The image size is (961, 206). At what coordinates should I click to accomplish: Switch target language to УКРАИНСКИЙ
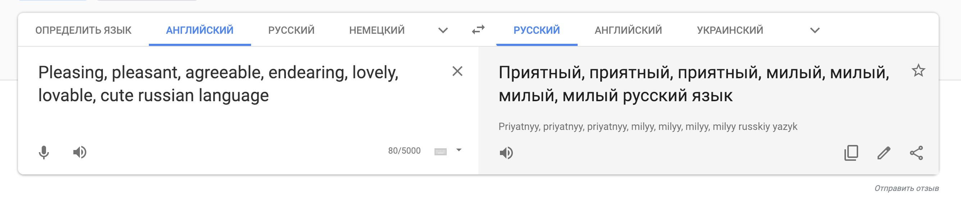tap(730, 30)
